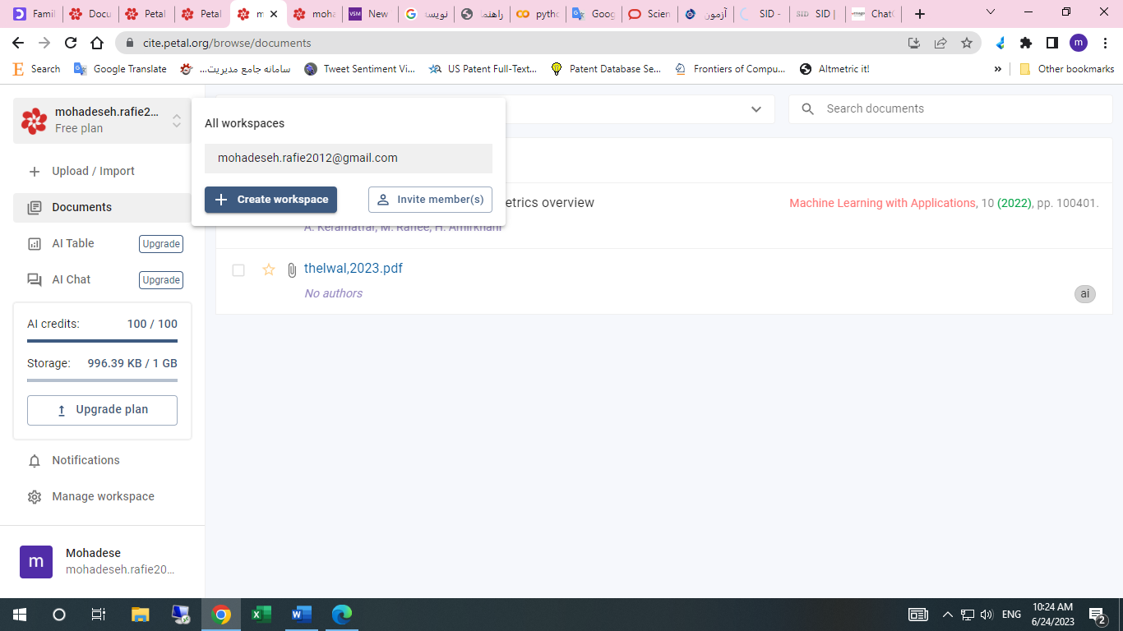This screenshot has height=631, width=1123.
Task: Open the Google Translate bookmark
Action: coord(120,69)
